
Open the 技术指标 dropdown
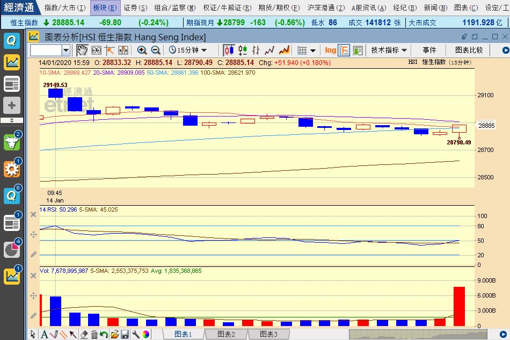389,50
